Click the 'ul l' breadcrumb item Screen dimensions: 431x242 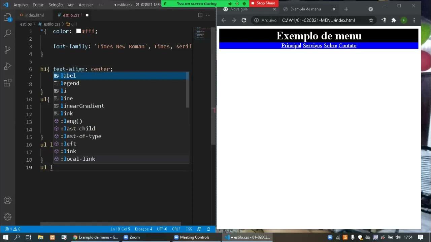click(x=71, y=24)
